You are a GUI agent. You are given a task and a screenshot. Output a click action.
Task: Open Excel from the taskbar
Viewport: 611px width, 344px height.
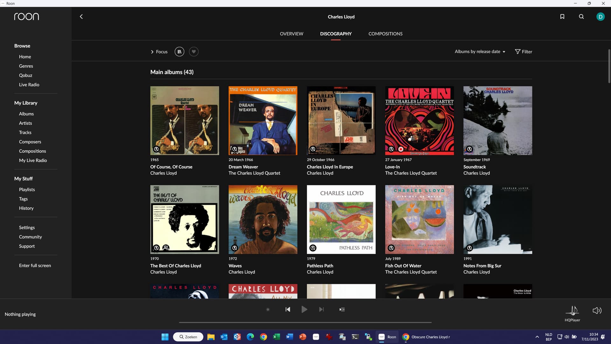277,337
